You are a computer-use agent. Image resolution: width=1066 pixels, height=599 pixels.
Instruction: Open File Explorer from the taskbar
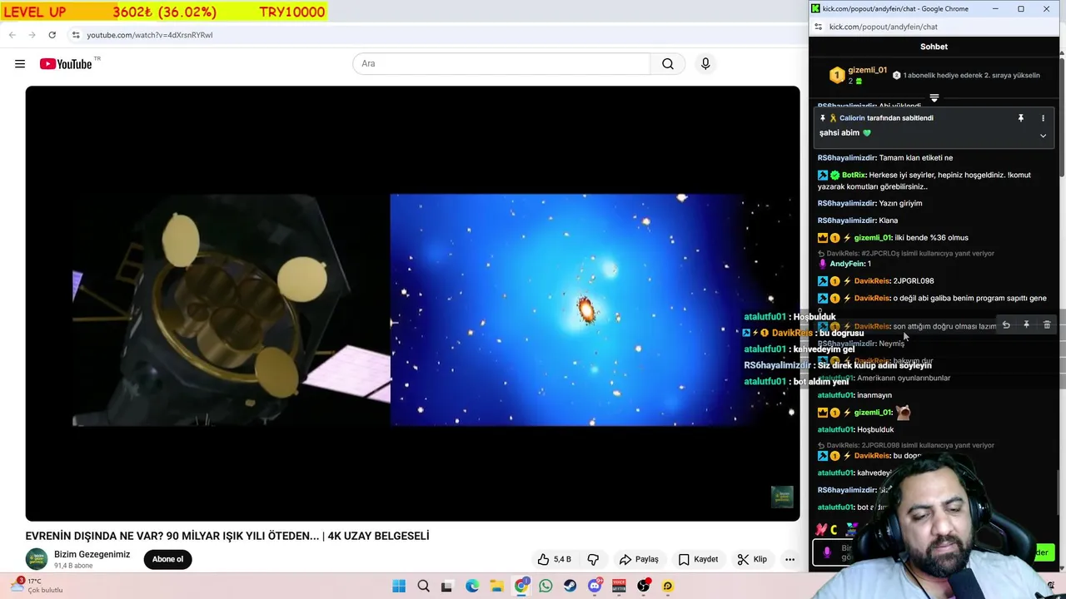[x=496, y=587]
